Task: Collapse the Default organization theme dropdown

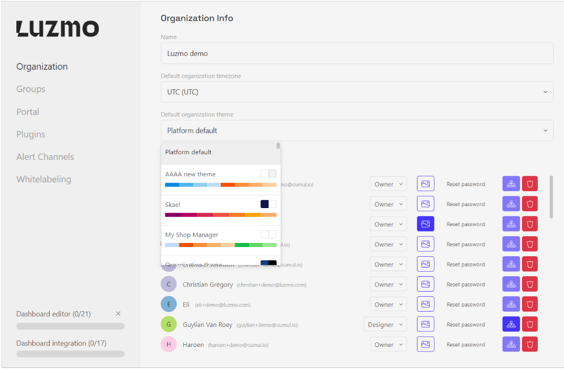Action: (x=357, y=131)
